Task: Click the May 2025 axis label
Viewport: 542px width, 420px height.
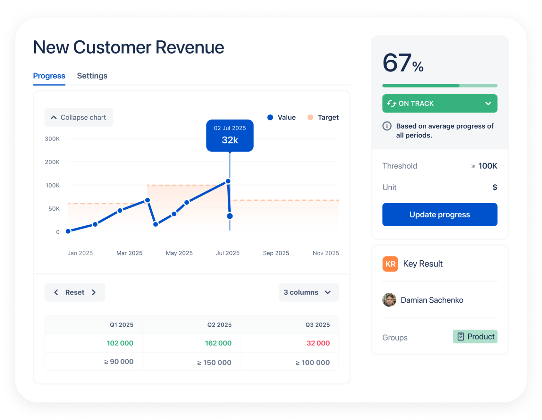Action: [x=179, y=253]
